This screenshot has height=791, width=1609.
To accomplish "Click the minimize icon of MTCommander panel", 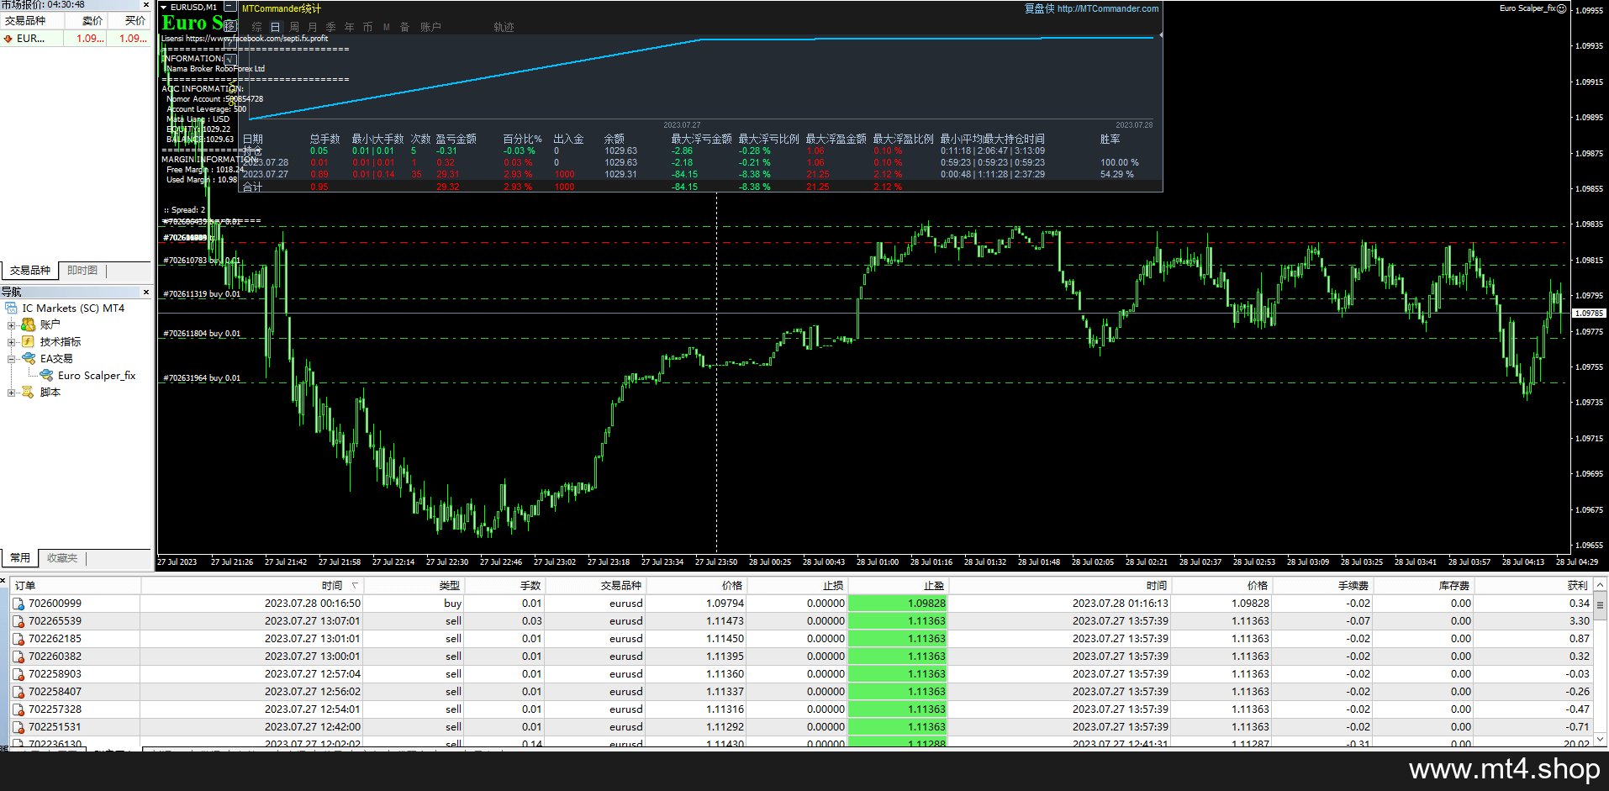I will tap(229, 7).
